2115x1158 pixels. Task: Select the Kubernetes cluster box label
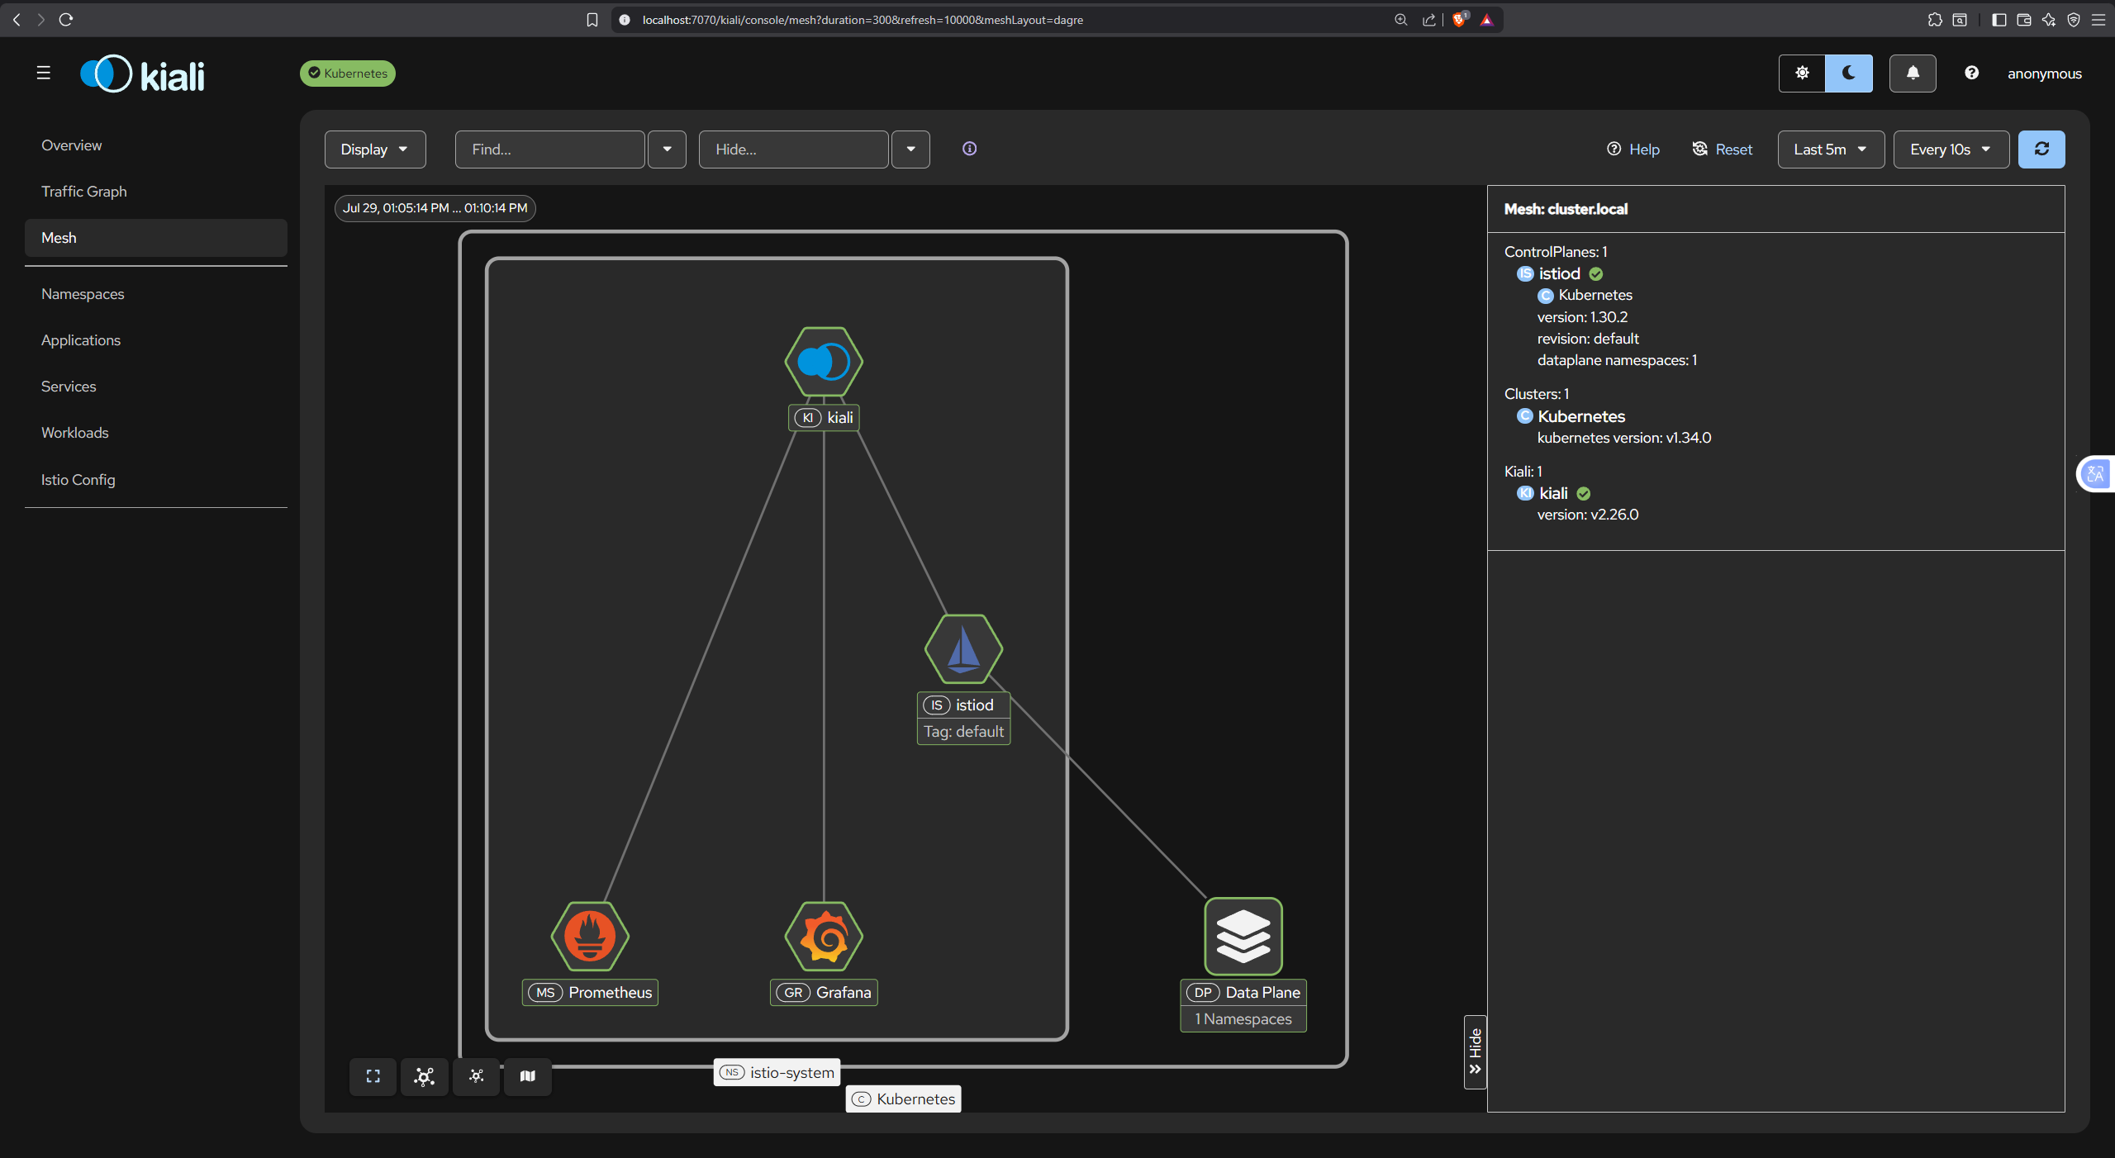pos(904,1099)
